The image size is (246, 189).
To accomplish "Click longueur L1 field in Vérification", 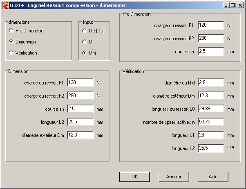I will coord(211,135).
